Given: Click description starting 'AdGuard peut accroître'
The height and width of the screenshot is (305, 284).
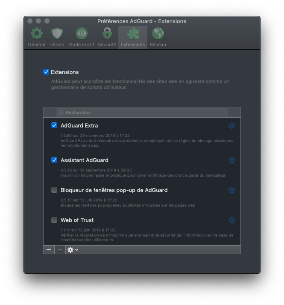Looking at the screenshot, I should 140,84.
